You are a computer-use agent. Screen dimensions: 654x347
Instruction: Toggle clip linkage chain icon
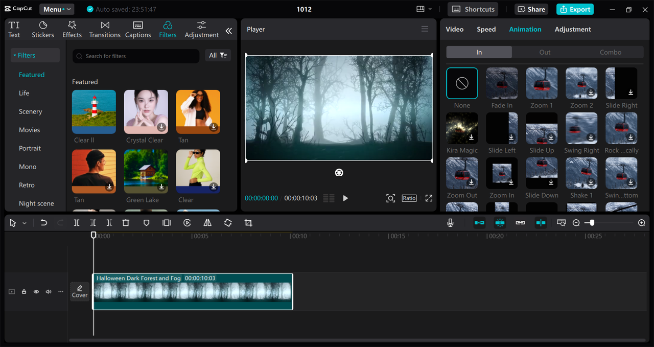520,223
